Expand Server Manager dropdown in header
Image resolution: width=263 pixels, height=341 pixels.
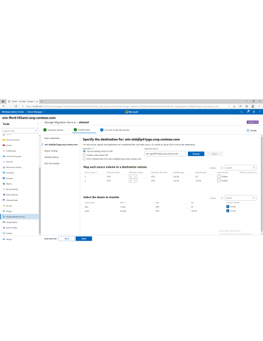[x=36, y=112]
